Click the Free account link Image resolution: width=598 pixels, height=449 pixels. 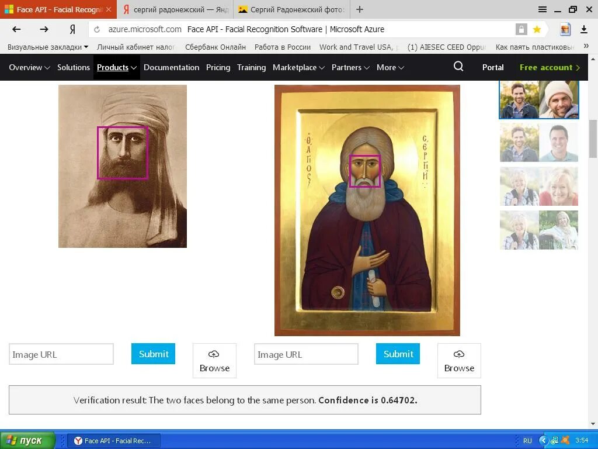(x=550, y=67)
